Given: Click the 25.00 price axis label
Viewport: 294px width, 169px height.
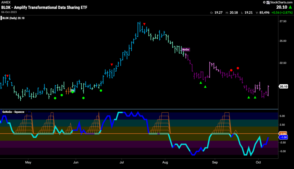Looking at the screenshot, I should tap(283, 41).
